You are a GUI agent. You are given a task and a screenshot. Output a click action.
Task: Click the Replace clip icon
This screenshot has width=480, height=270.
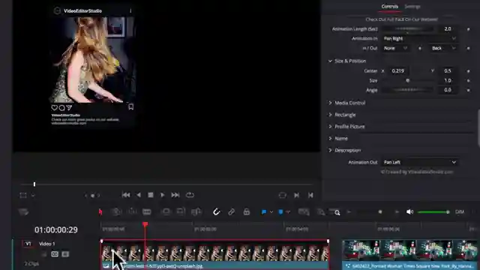(x=196, y=211)
